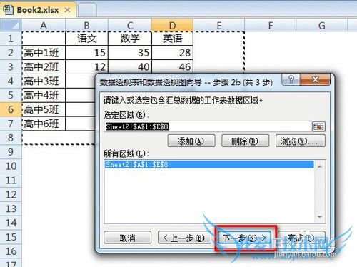This screenshot has height=267, width=357.
Task: Go back with 上一步(B) button
Action: 184,238
